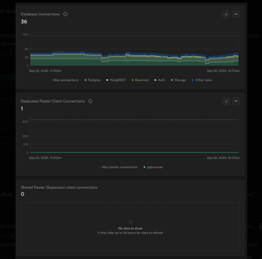Switch Database Connections chart to bar view
The height and width of the screenshot is (259, 262).
coord(226,14)
